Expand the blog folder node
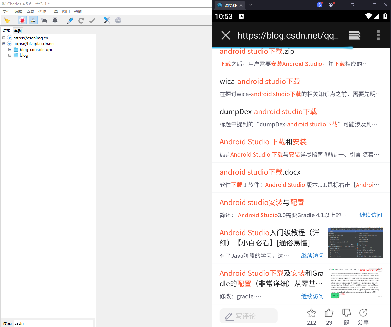Screen dimensions: 391x327 (10, 55)
